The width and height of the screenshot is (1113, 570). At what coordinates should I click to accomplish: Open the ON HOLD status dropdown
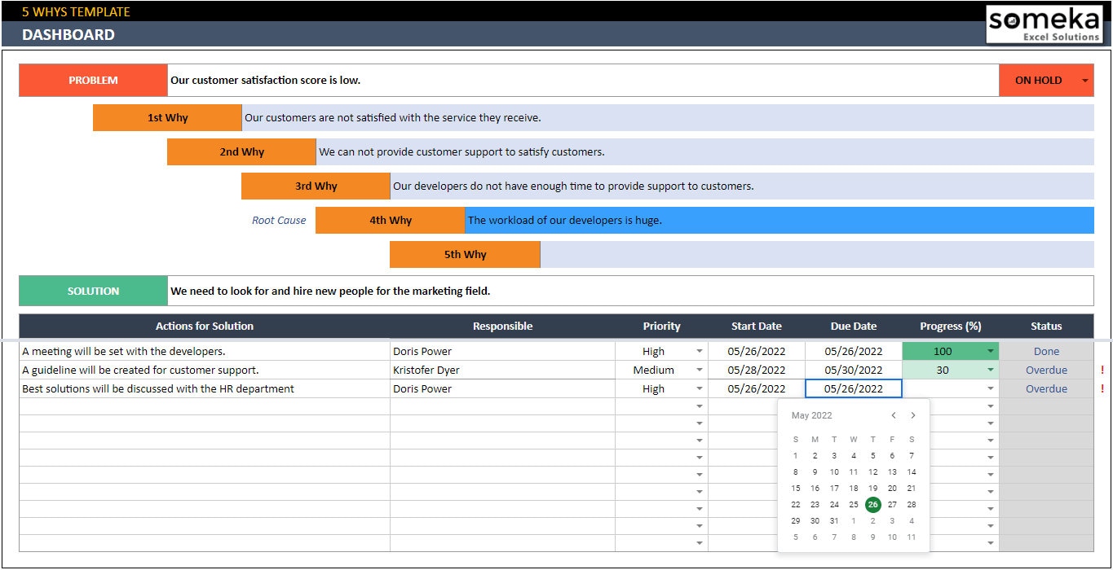tap(1086, 80)
